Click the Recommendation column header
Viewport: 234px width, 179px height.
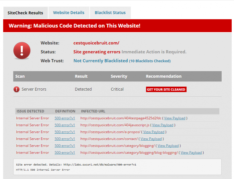(163, 76)
